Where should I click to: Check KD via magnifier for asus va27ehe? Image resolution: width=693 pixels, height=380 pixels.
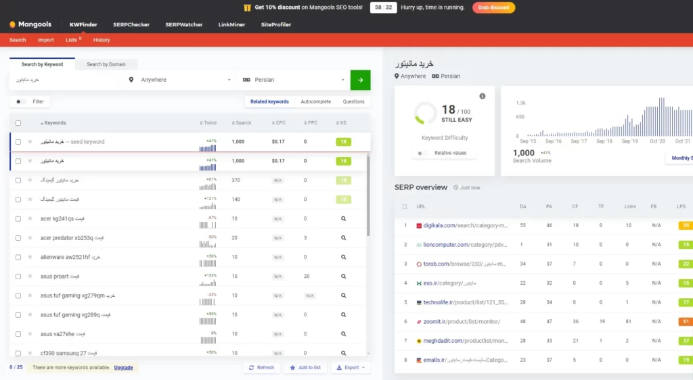[343, 334]
